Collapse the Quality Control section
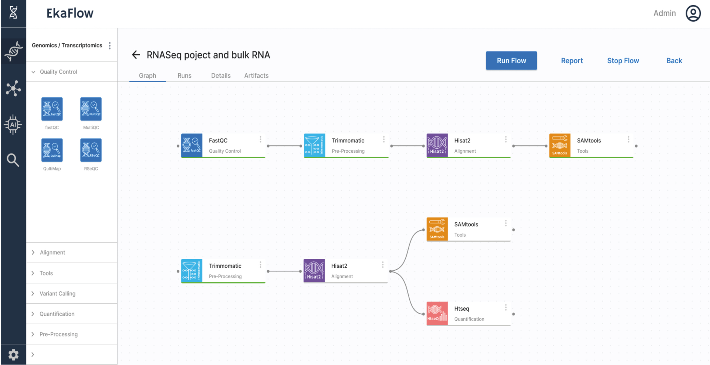Screen dimensions: 710x365 pos(34,72)
